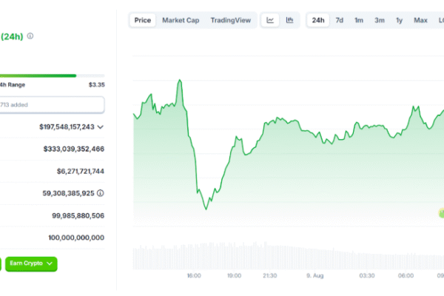Viewport: 444px width, 296px height.
Task: Switch to the TradingView tab
Action: 230,20
